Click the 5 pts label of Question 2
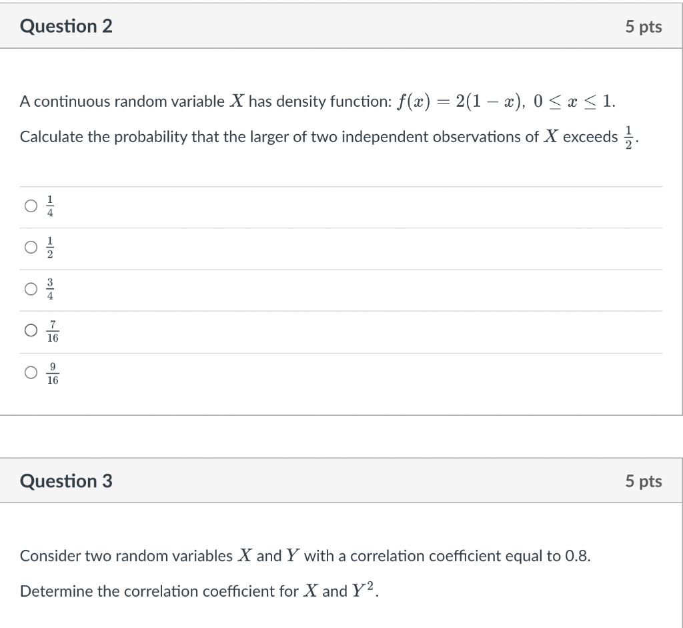Screen dimensions: 683x628 tap(644, 27)
